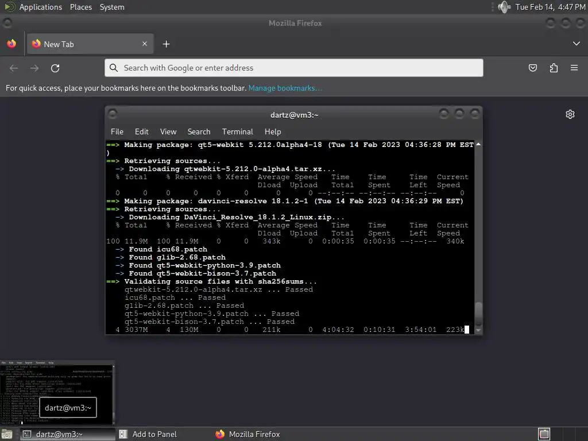The image size is (588, 441).
Task: Open the Applications menu in the top panel
Action: point(41,7)
